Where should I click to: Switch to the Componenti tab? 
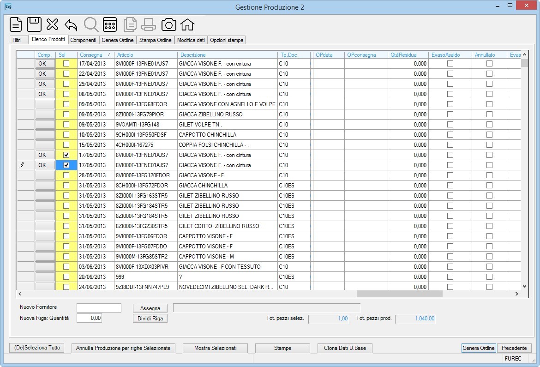point(84,40)
